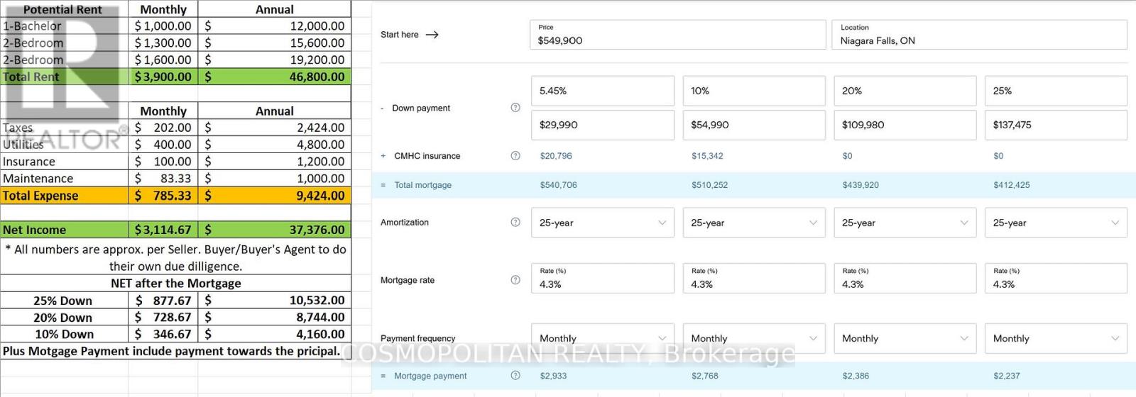
Task: Click the Amortization help question mark
Action: (x=515, y=222)
